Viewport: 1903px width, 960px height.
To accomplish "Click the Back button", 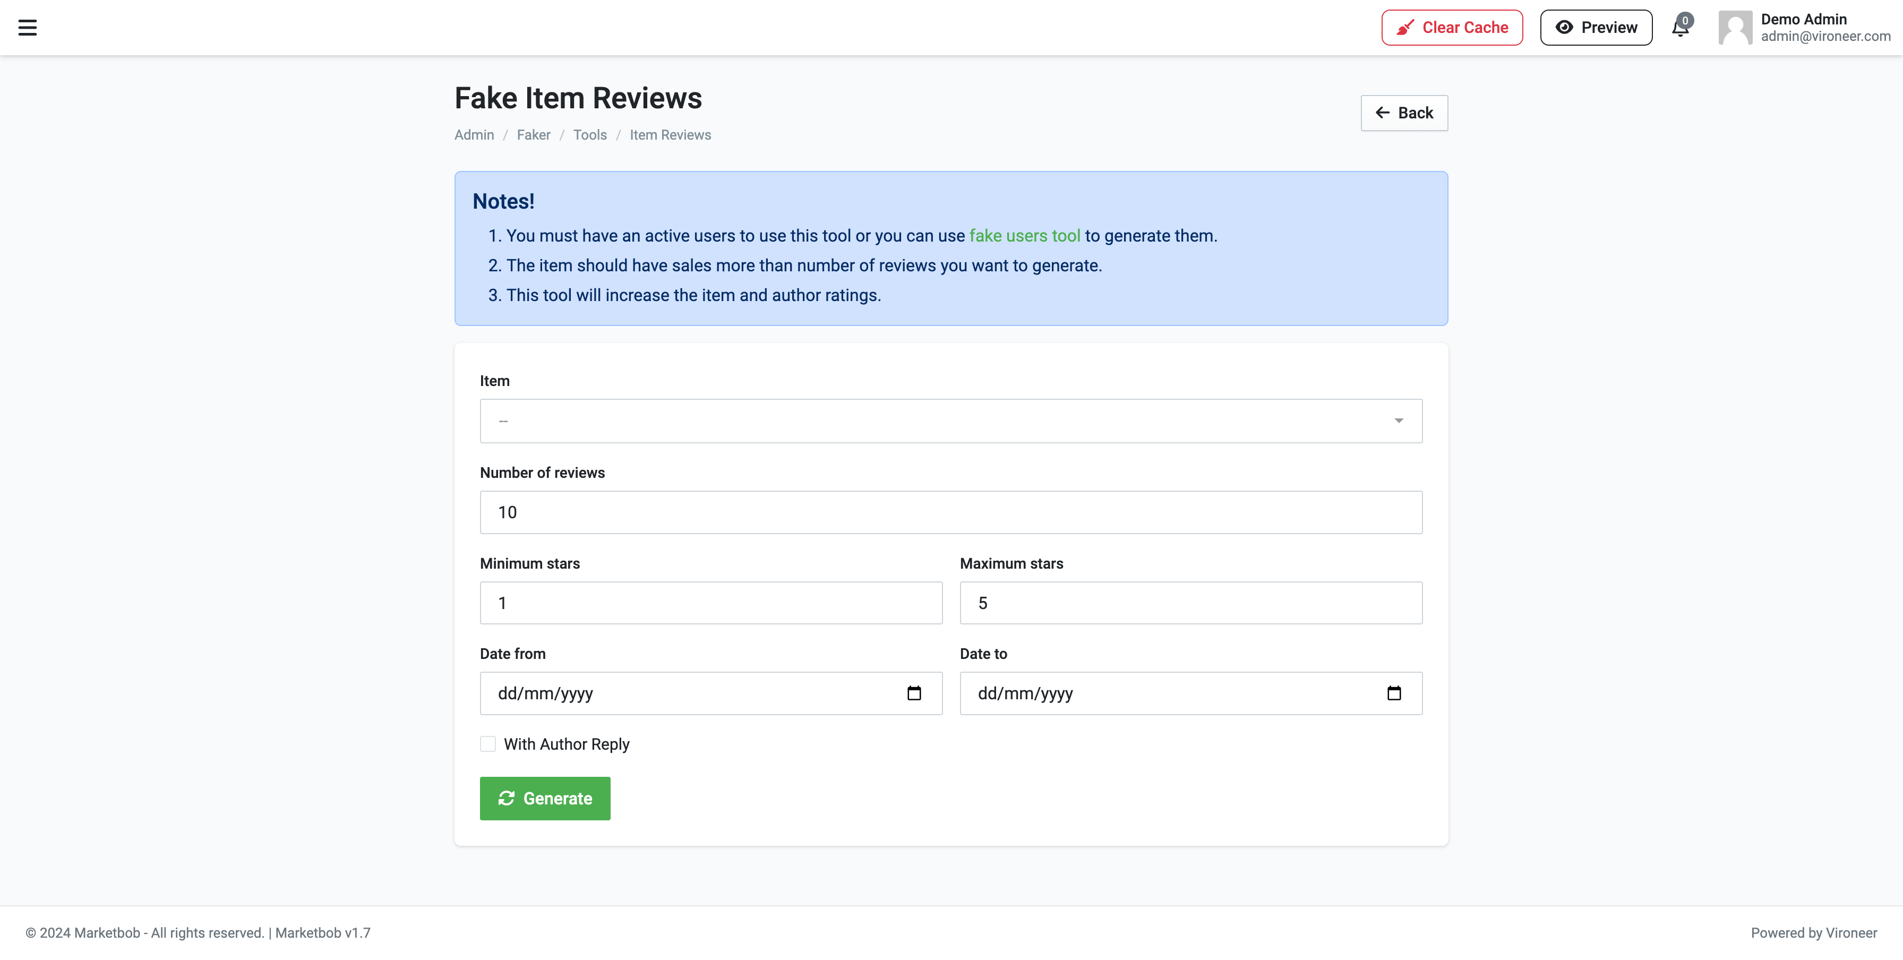I will coord(1403,113).
